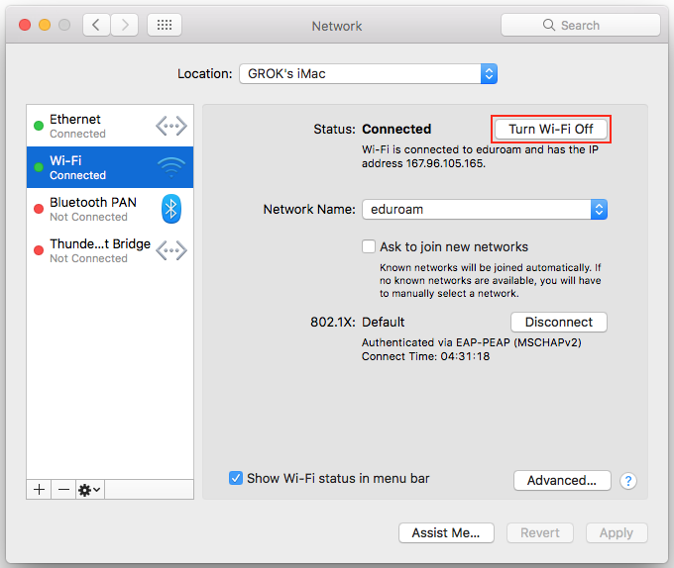Click Turn Wi-Fi Off button
This screenshot has width=674, height=568.
click(x=550, y=130)
